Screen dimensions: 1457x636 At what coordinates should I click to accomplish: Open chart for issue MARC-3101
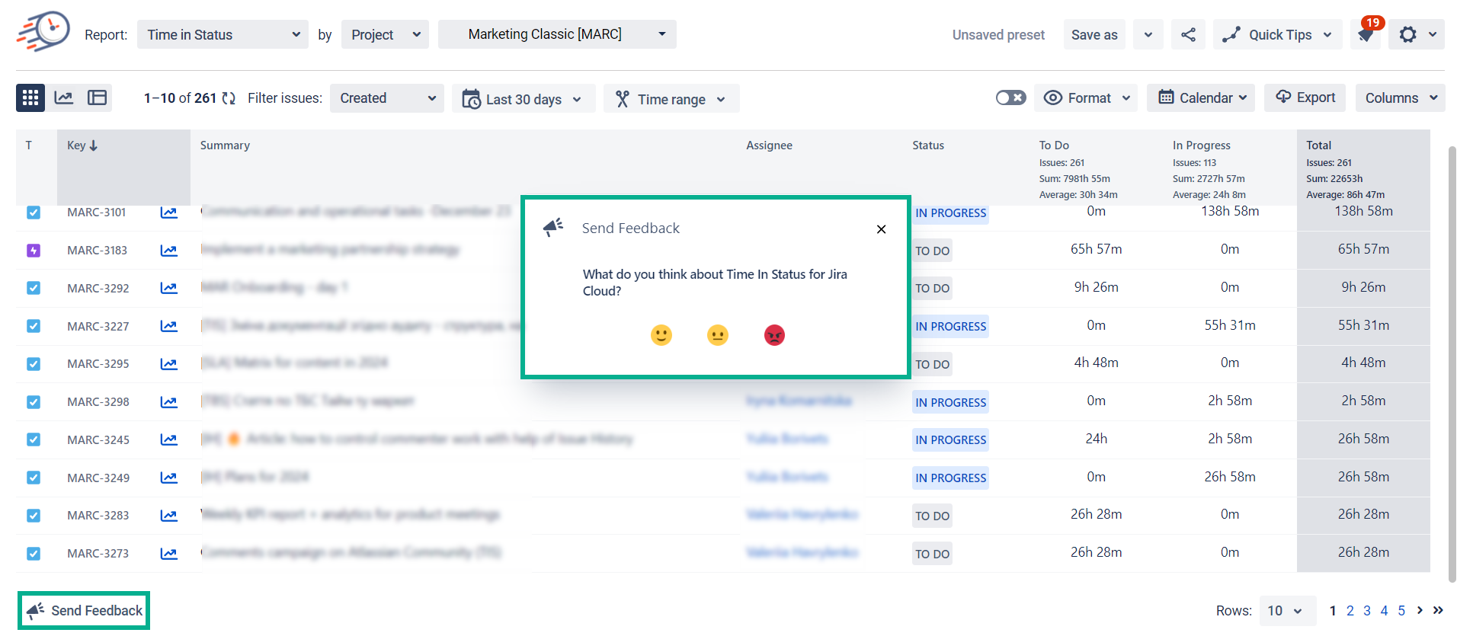pos(168,213)
